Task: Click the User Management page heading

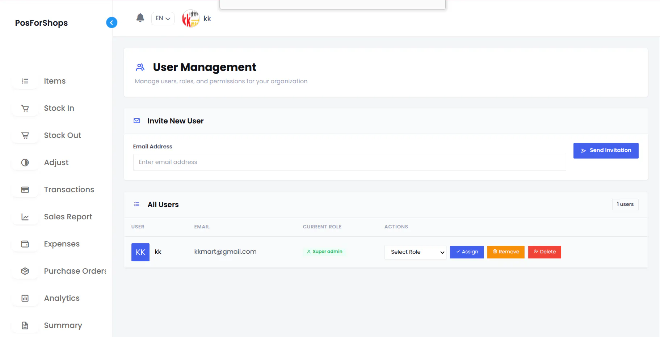Action: 205,67
